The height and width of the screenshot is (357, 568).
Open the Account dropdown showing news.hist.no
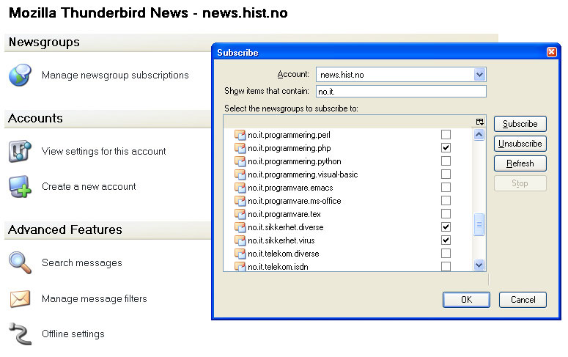(401, 75)
